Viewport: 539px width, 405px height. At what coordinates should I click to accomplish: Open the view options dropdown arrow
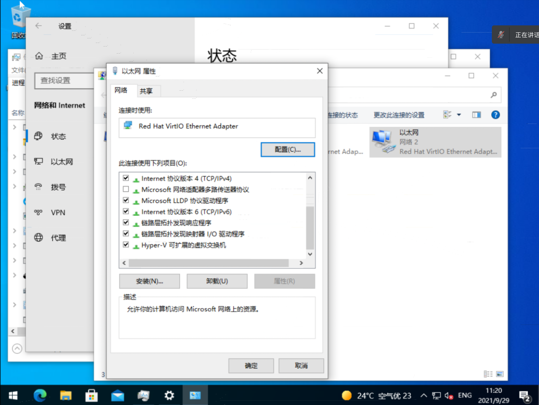459,115
